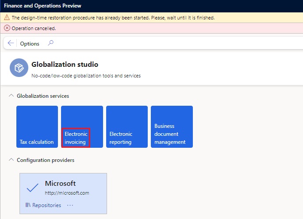Open the Business document management tile
The image size is (303, 219).
coord(172,127)
